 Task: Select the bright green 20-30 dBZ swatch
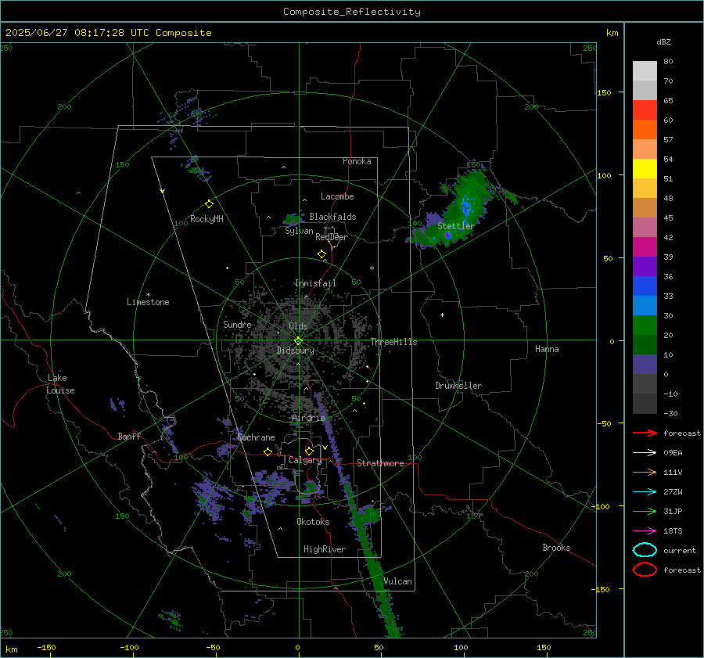pyautogui.click(x=645, y=325)
